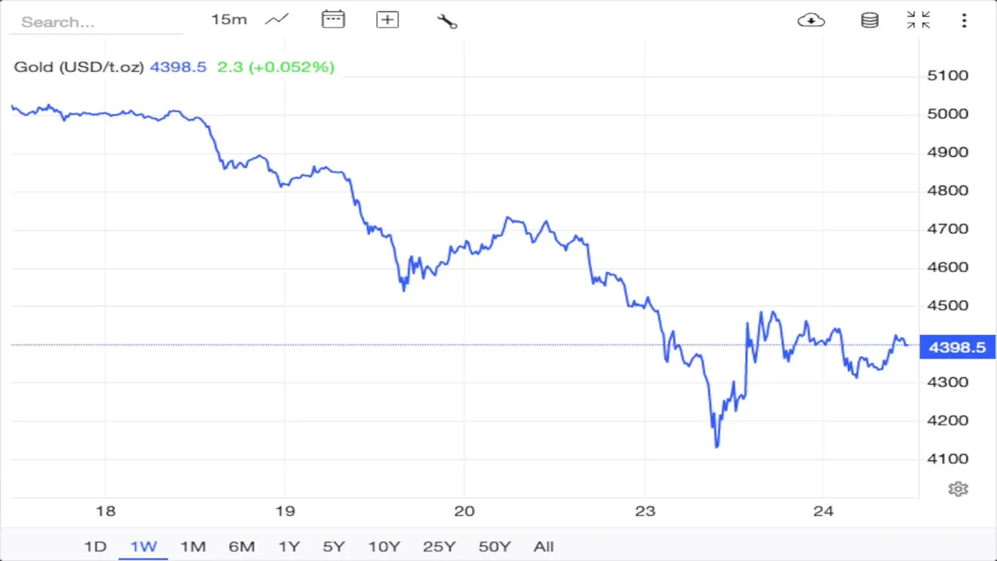Open chart settings gear icon
This screenshot has width=997, height=561.
(958, 489)
